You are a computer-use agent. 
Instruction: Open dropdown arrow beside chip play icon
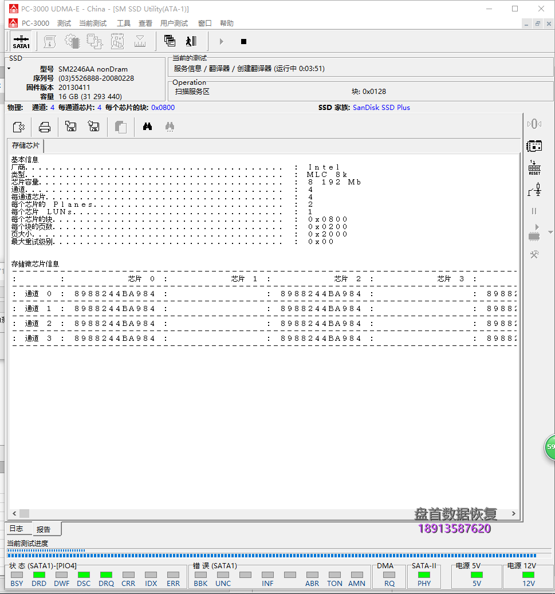pyautogui.click(x=550, y=232)
